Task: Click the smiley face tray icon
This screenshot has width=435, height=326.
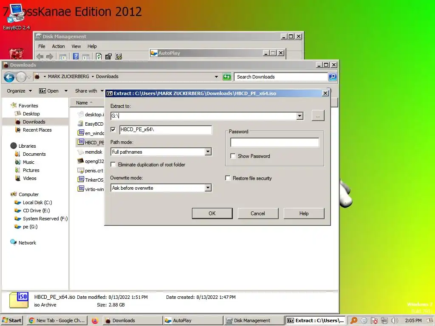Action: click(364, 320)
